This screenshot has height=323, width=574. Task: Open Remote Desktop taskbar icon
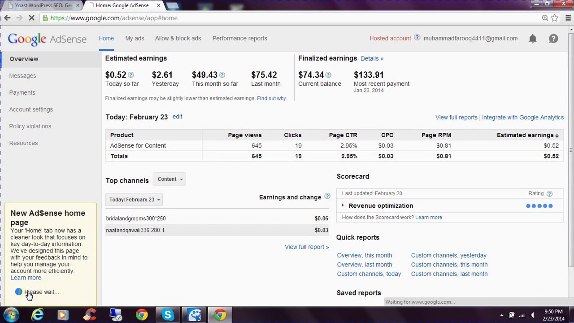(116, 315)
